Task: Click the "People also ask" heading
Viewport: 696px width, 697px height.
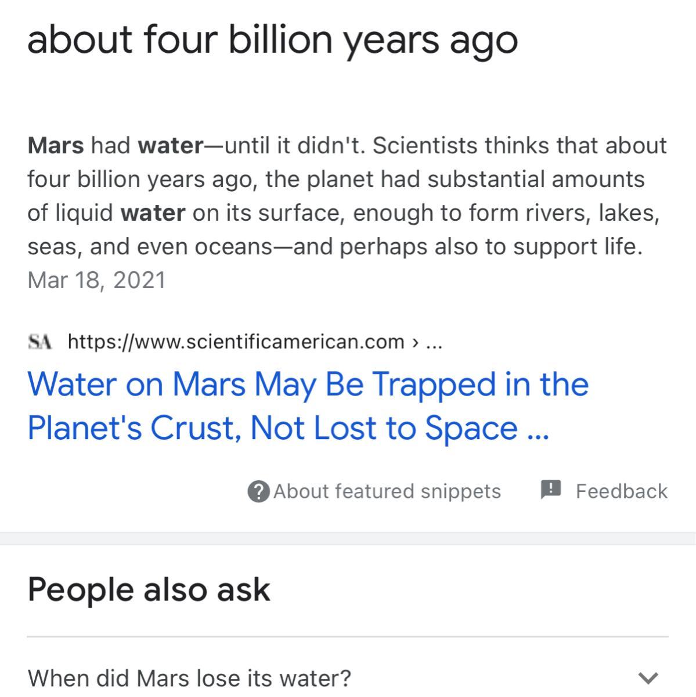Action: tap(149, 589)
